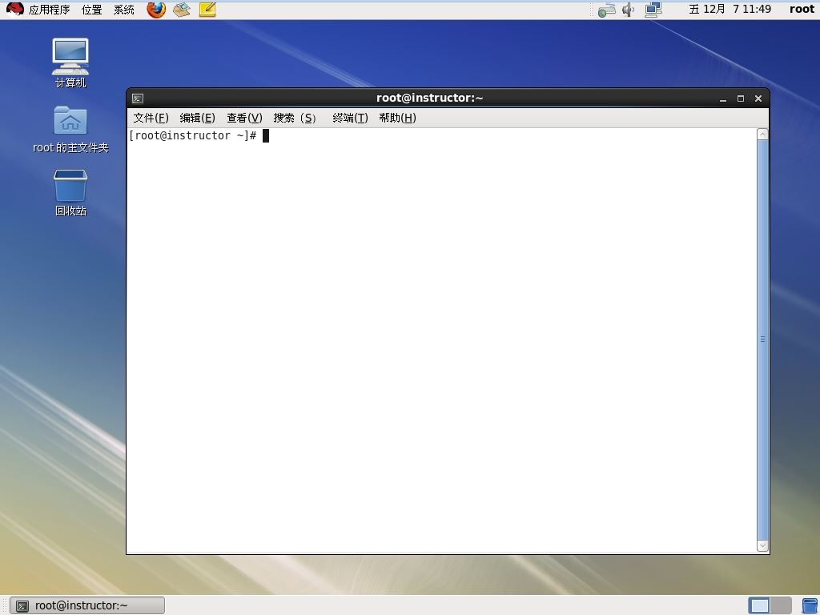Click the trash applet in bottom panel
This screenshot has height=615, width=820.
tap(810, 605)
